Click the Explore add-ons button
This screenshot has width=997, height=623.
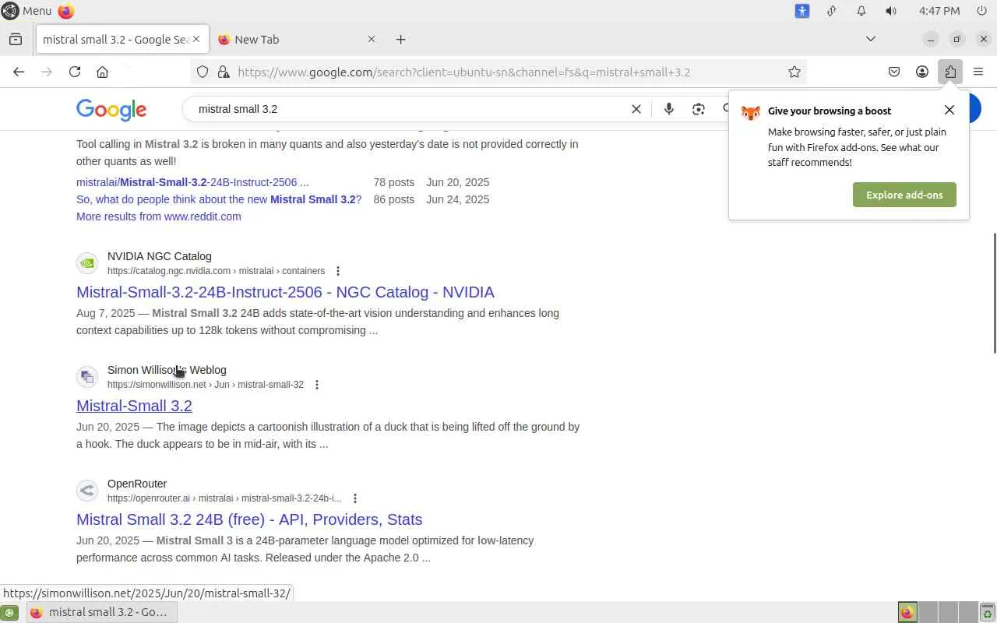pos(904,195)
